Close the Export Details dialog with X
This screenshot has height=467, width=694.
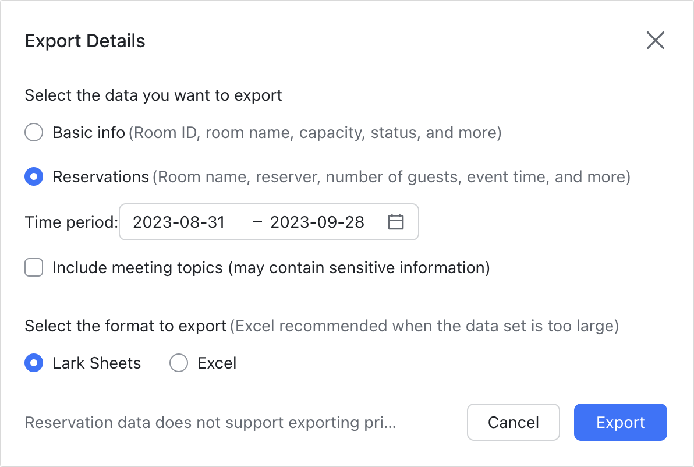[x=656, y=41]
